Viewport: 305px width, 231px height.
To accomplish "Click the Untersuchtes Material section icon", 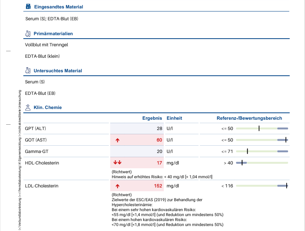I will click(x=28, y=71).
